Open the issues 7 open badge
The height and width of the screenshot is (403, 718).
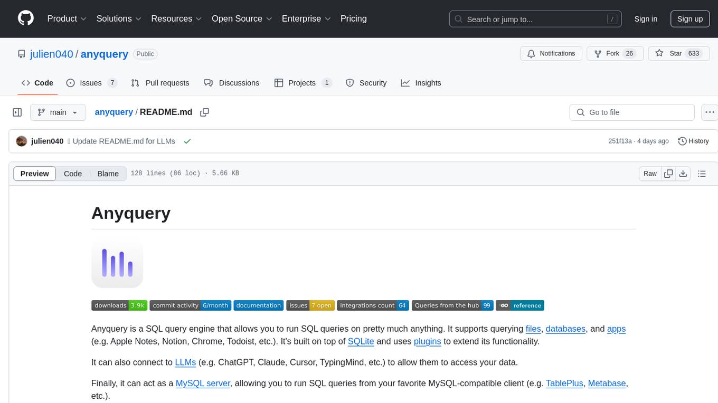click(x=310, y=305)
